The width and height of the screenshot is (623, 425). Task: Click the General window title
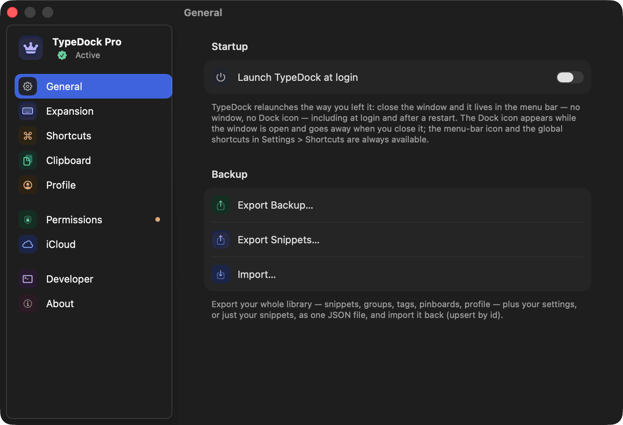tap(203, 13)
